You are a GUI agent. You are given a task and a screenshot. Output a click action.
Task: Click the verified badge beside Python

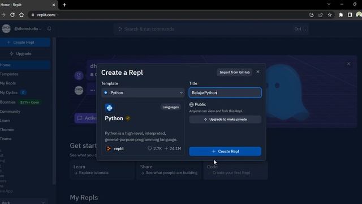click(128, 118)
